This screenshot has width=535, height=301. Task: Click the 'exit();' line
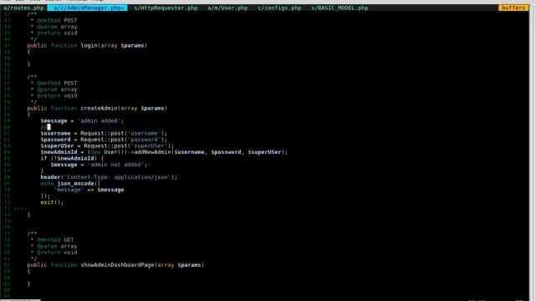[x=52, y=202]
